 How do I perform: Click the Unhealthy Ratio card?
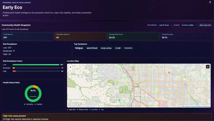pyautogui.click(x=186, y=36)
